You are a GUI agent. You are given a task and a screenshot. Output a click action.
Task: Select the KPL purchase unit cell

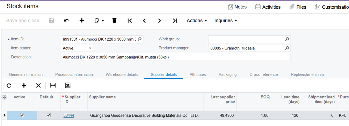click(x=343, y=116)
